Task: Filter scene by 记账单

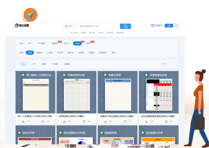Action: [x=81, y=53]
